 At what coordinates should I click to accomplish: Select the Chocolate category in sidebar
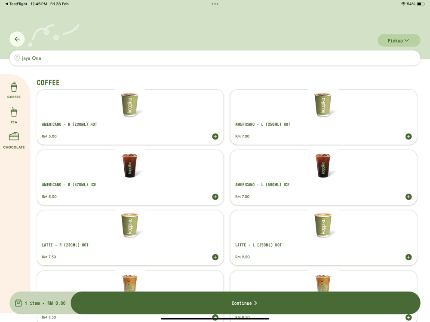(14, 141)
